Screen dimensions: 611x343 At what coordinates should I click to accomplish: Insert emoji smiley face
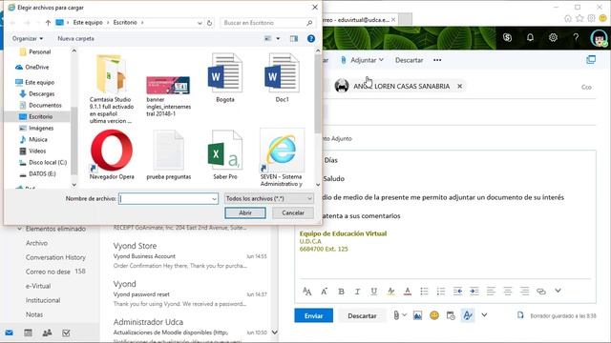pos(434,315)
